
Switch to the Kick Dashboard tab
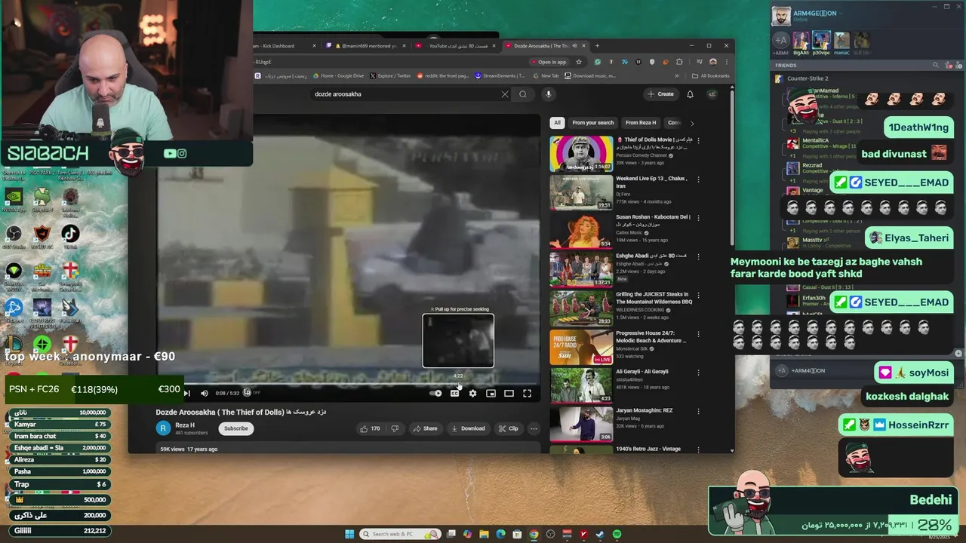point(287,46)
